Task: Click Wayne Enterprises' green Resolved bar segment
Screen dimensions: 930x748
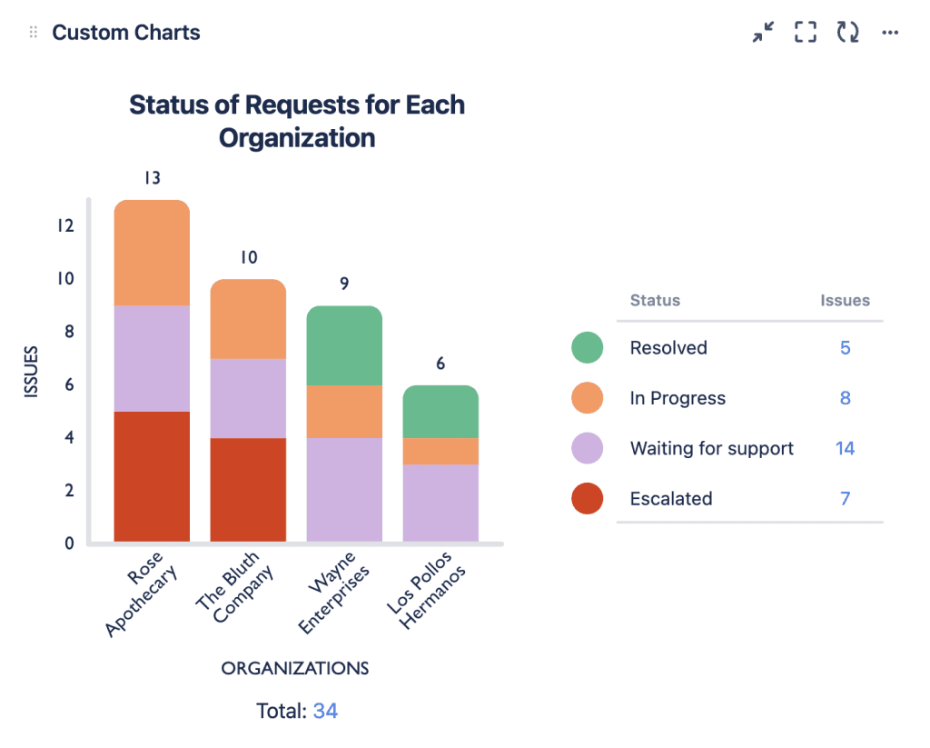Action: click(344, 345)
